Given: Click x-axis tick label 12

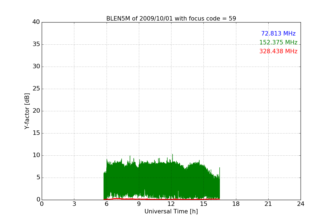Looking at the screenshot, I should (x=171, y=204).
